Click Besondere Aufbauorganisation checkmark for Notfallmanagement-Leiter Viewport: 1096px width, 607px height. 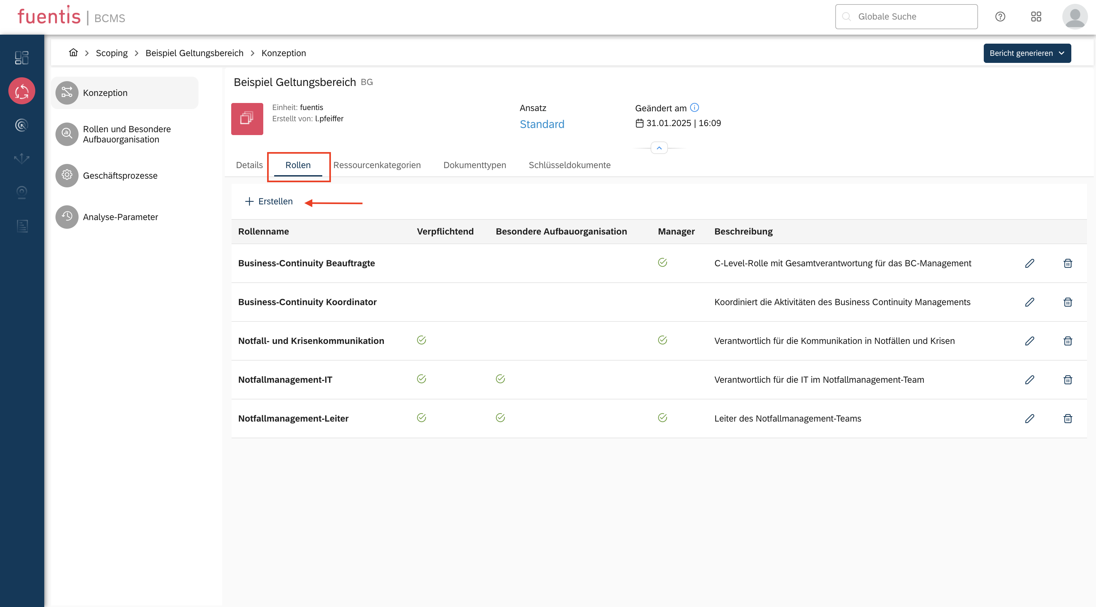500,418
